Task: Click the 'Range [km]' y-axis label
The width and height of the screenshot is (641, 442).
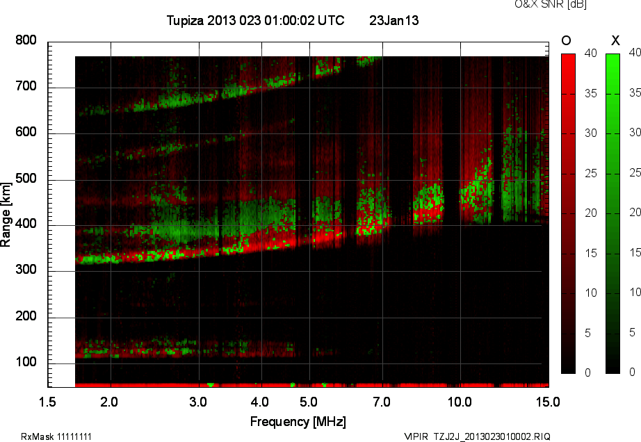Action: coord(6,215)
